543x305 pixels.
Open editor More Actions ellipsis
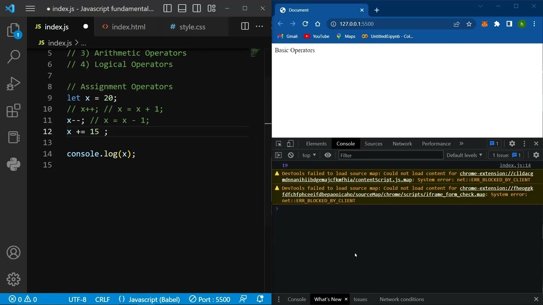[259, 26]
